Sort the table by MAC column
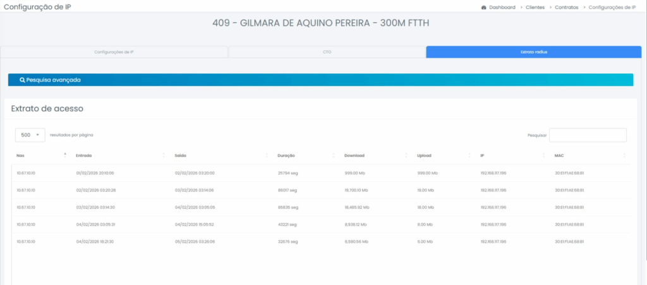The width and height of the screenshot is (647, 285). [559, 155]
